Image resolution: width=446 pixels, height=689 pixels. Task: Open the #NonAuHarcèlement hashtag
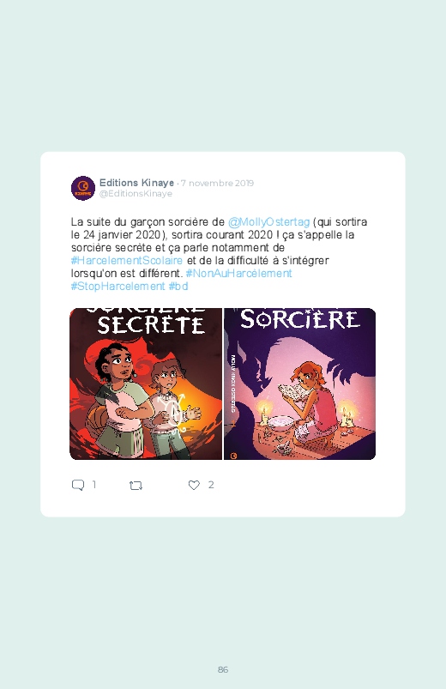pyautogui.click(x=238, y=274)
